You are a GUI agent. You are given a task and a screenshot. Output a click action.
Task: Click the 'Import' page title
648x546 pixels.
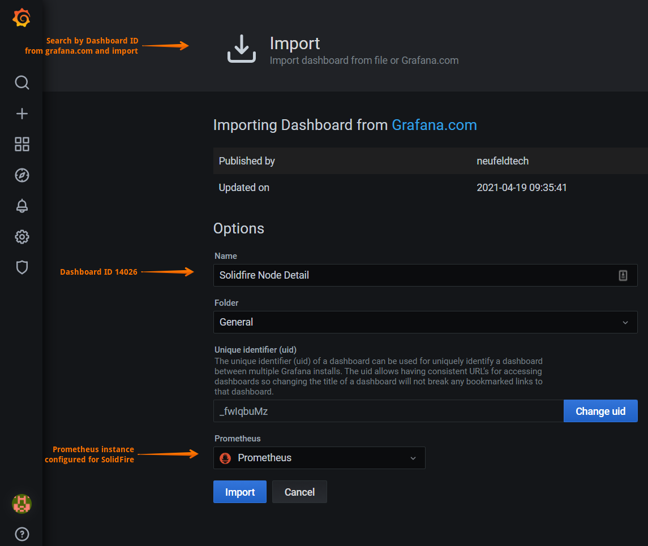(x=295, y=44)
